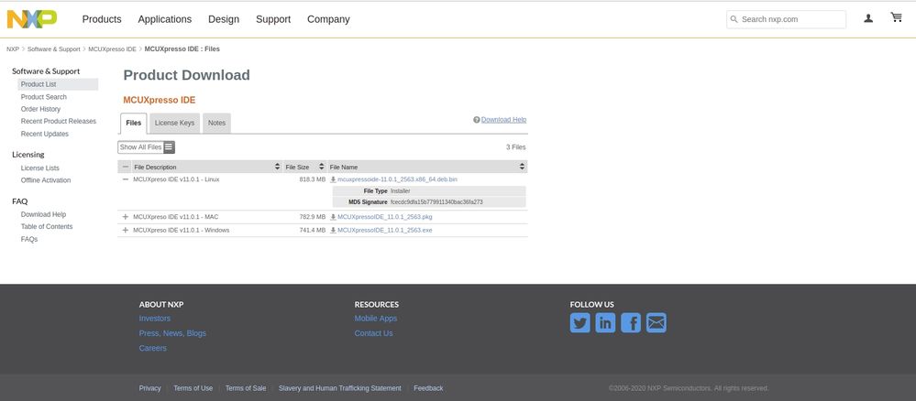Click the 3 Files count text
This screenshot has width=916, height=401.
pyautogui.click(x=516, y=147)
